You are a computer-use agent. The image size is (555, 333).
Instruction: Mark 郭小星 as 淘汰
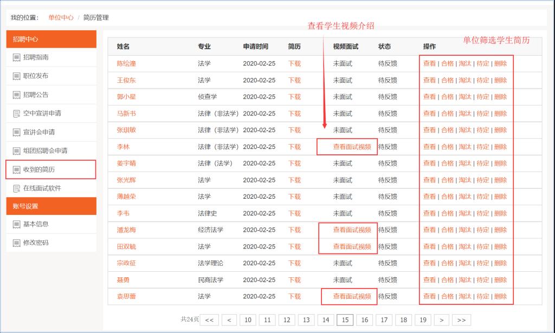point(465,97)
